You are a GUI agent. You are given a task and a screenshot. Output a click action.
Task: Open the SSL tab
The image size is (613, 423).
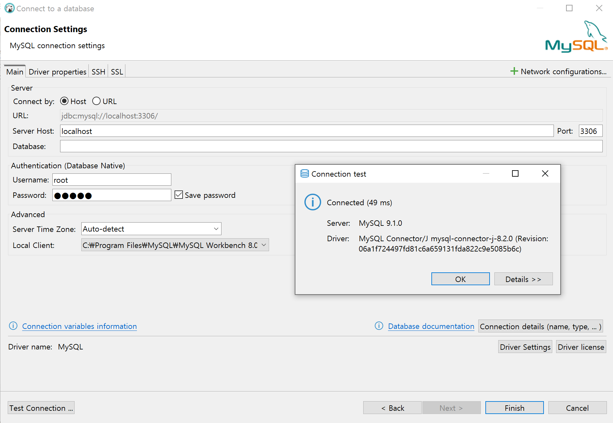tap(117, 72)
